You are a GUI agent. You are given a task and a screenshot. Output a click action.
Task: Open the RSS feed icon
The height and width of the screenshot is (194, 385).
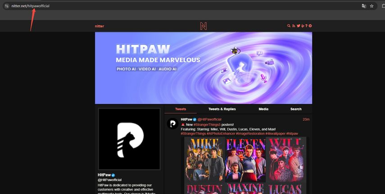[x=294, y=26]
